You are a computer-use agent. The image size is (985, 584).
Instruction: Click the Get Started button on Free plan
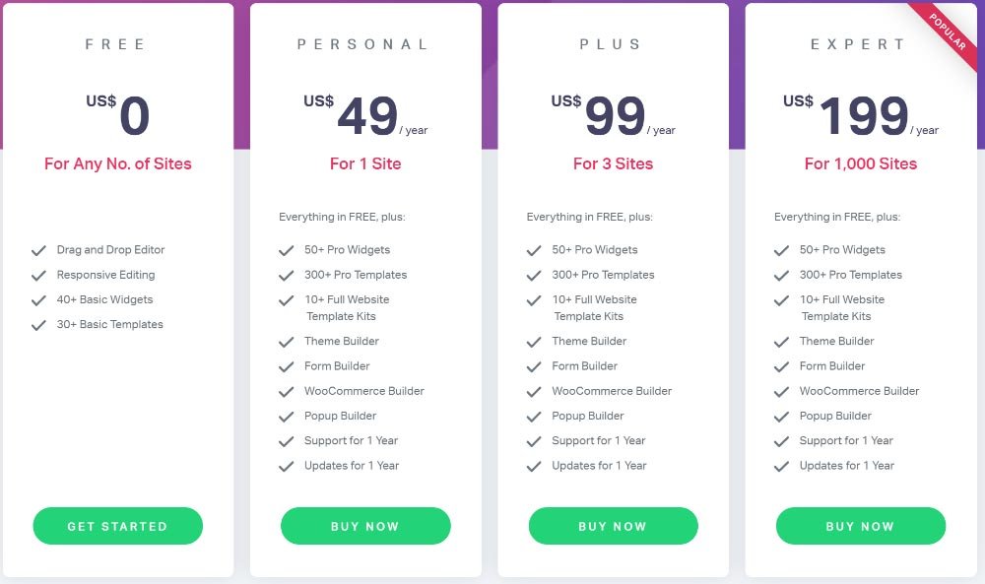(117, 526)
